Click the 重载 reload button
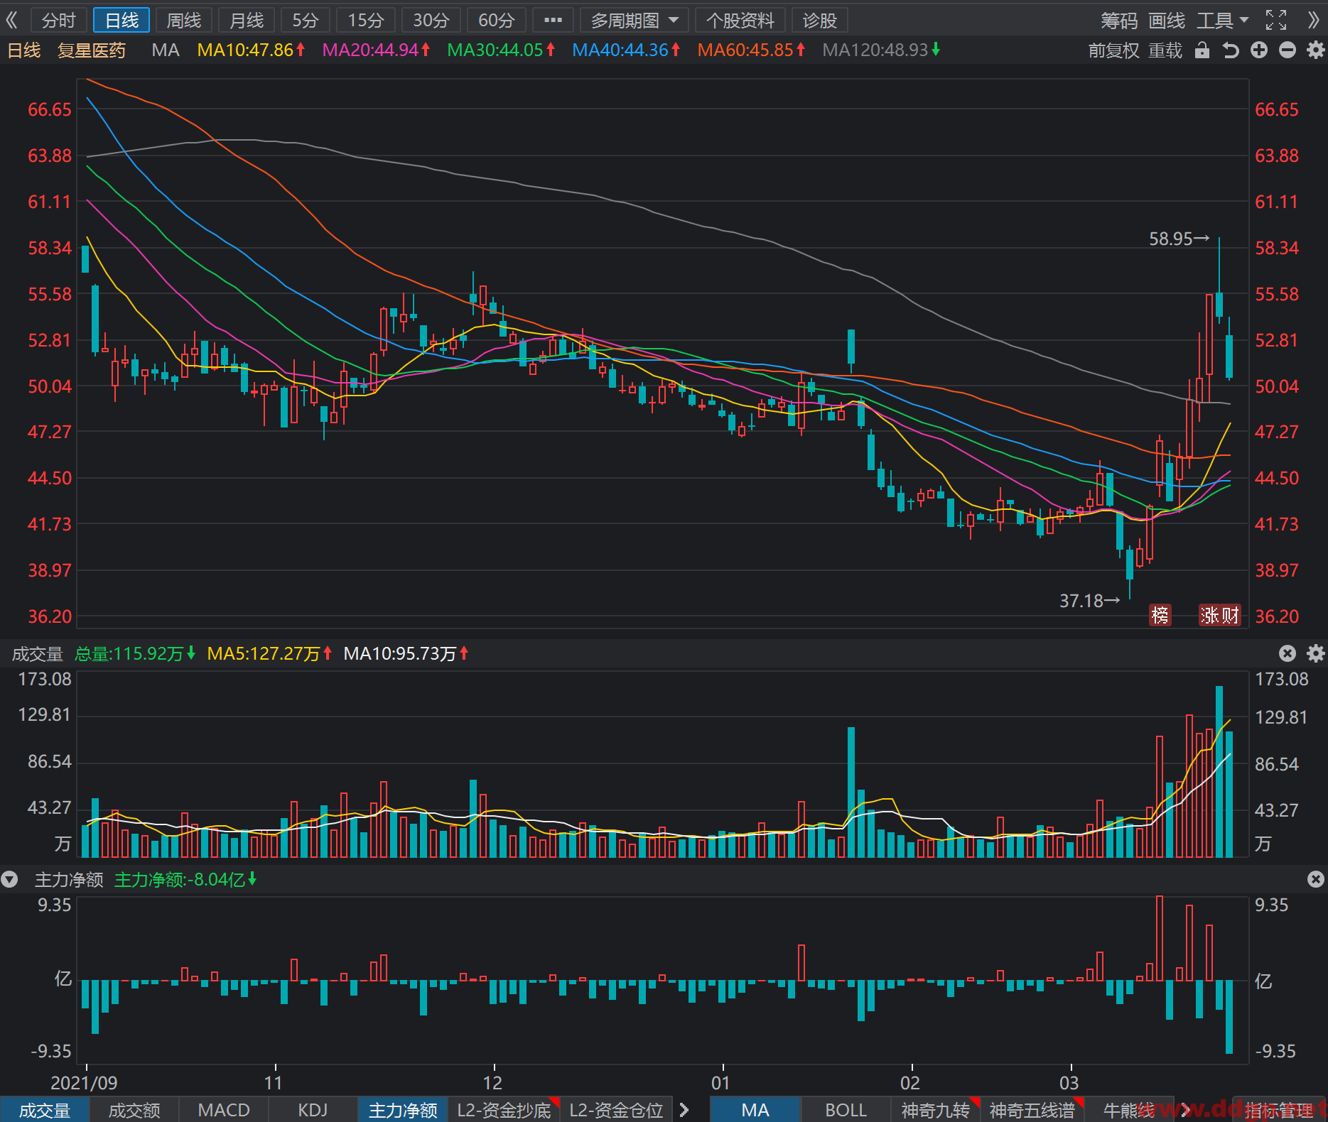 (x=1165, y=50)
